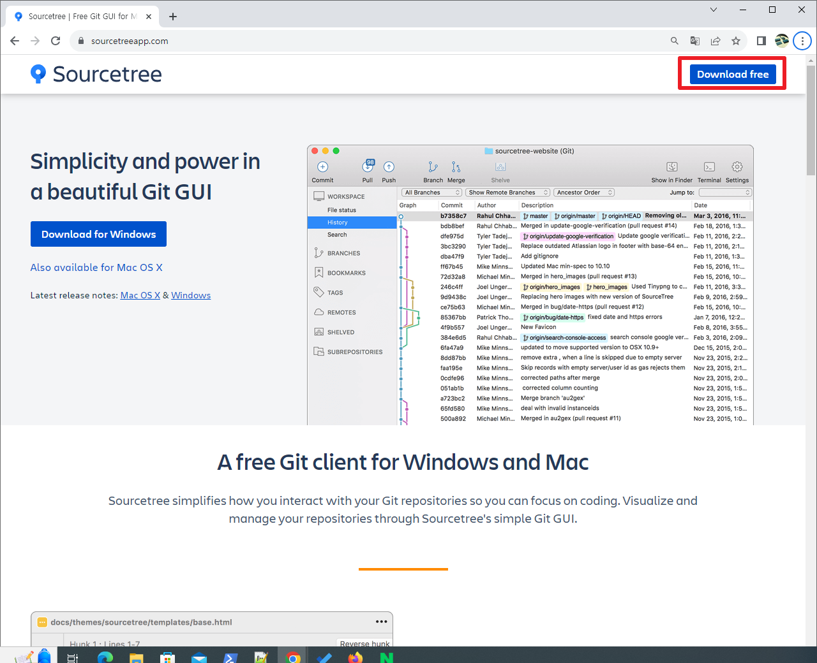Reload the sourcetreeapp.com page
Screen dimensions: 817x663
56,41
